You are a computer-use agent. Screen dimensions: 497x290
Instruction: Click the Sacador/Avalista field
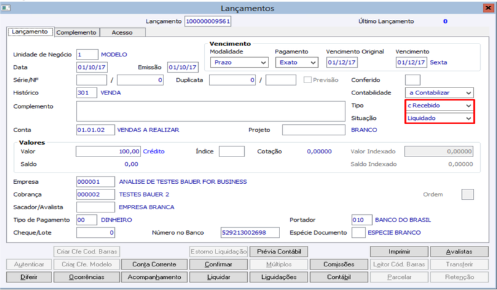tap(96, 207)
